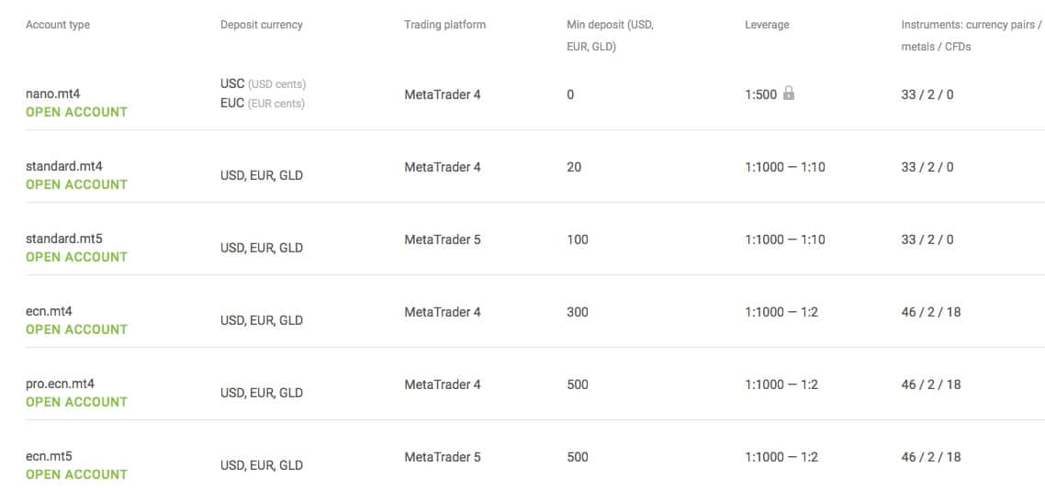The image size is (1045, 490).
Task: Open account for nano.mt4
Action: 76,112
